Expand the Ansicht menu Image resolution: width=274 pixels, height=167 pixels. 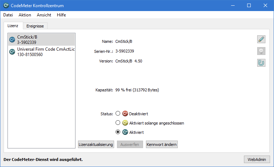(44, 15)
